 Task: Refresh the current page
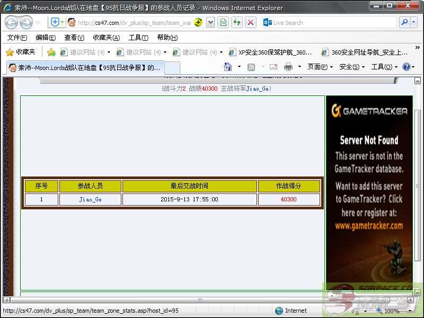pos(237,22)
